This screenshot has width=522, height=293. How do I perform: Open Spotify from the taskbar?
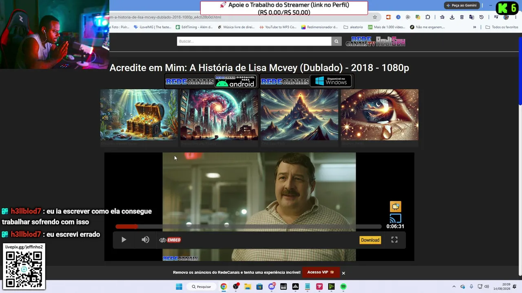point(343,286)
